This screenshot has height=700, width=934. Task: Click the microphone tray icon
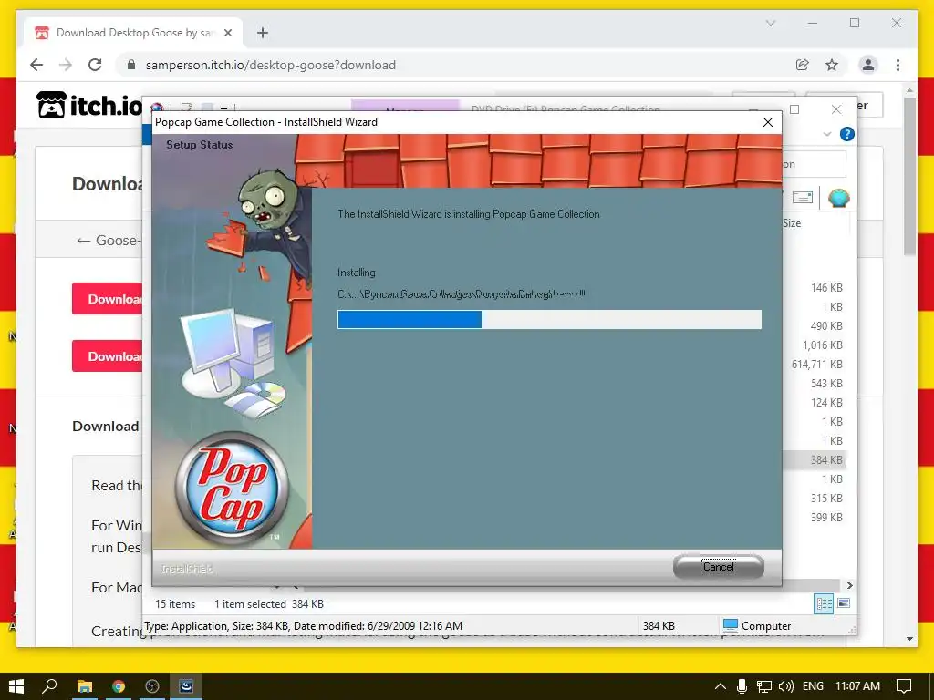click(x=742, y=686)
